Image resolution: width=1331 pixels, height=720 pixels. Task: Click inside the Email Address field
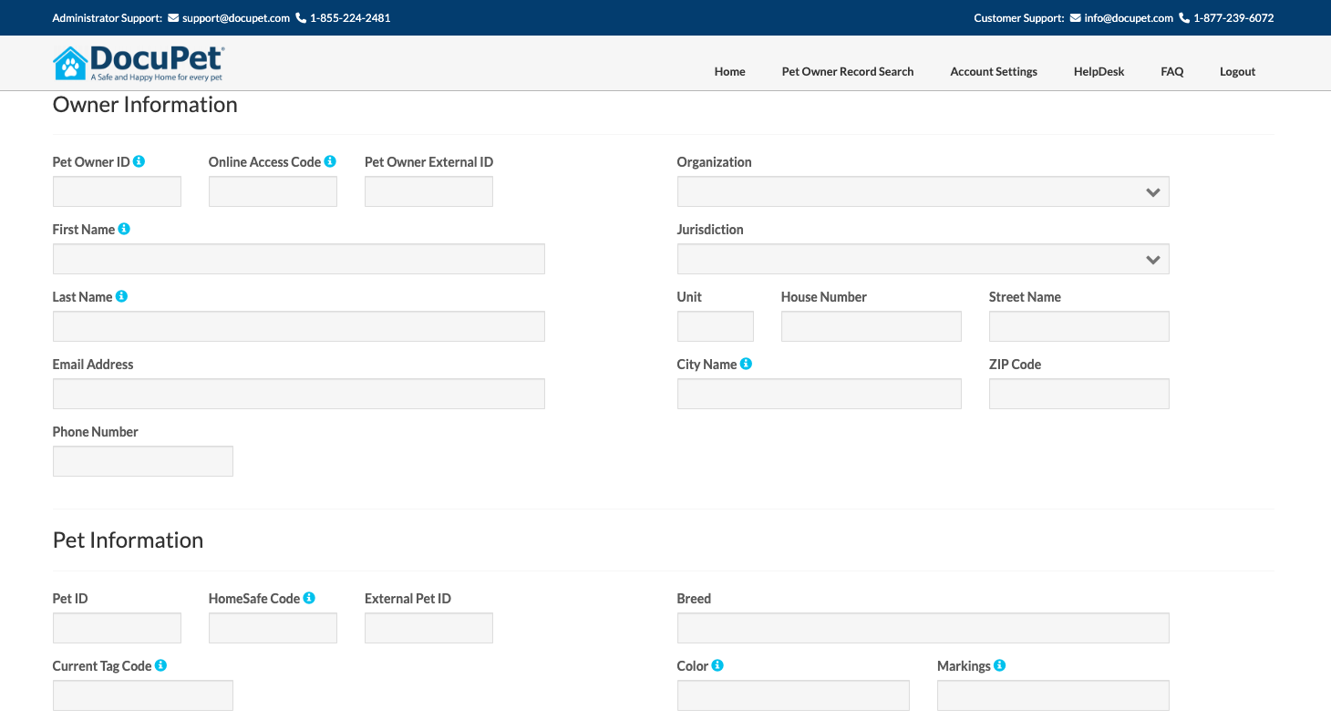coord(298,393)
